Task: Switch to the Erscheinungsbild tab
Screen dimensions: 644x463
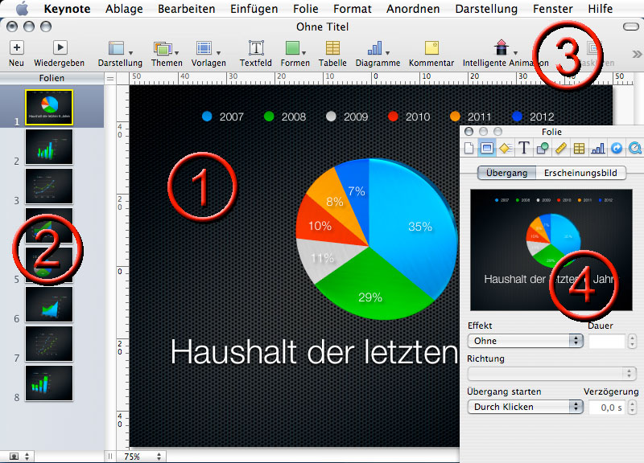Action: [x=581, y=172]
